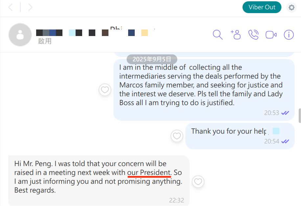Add a participant to the conversation

(x=236, y=34)
